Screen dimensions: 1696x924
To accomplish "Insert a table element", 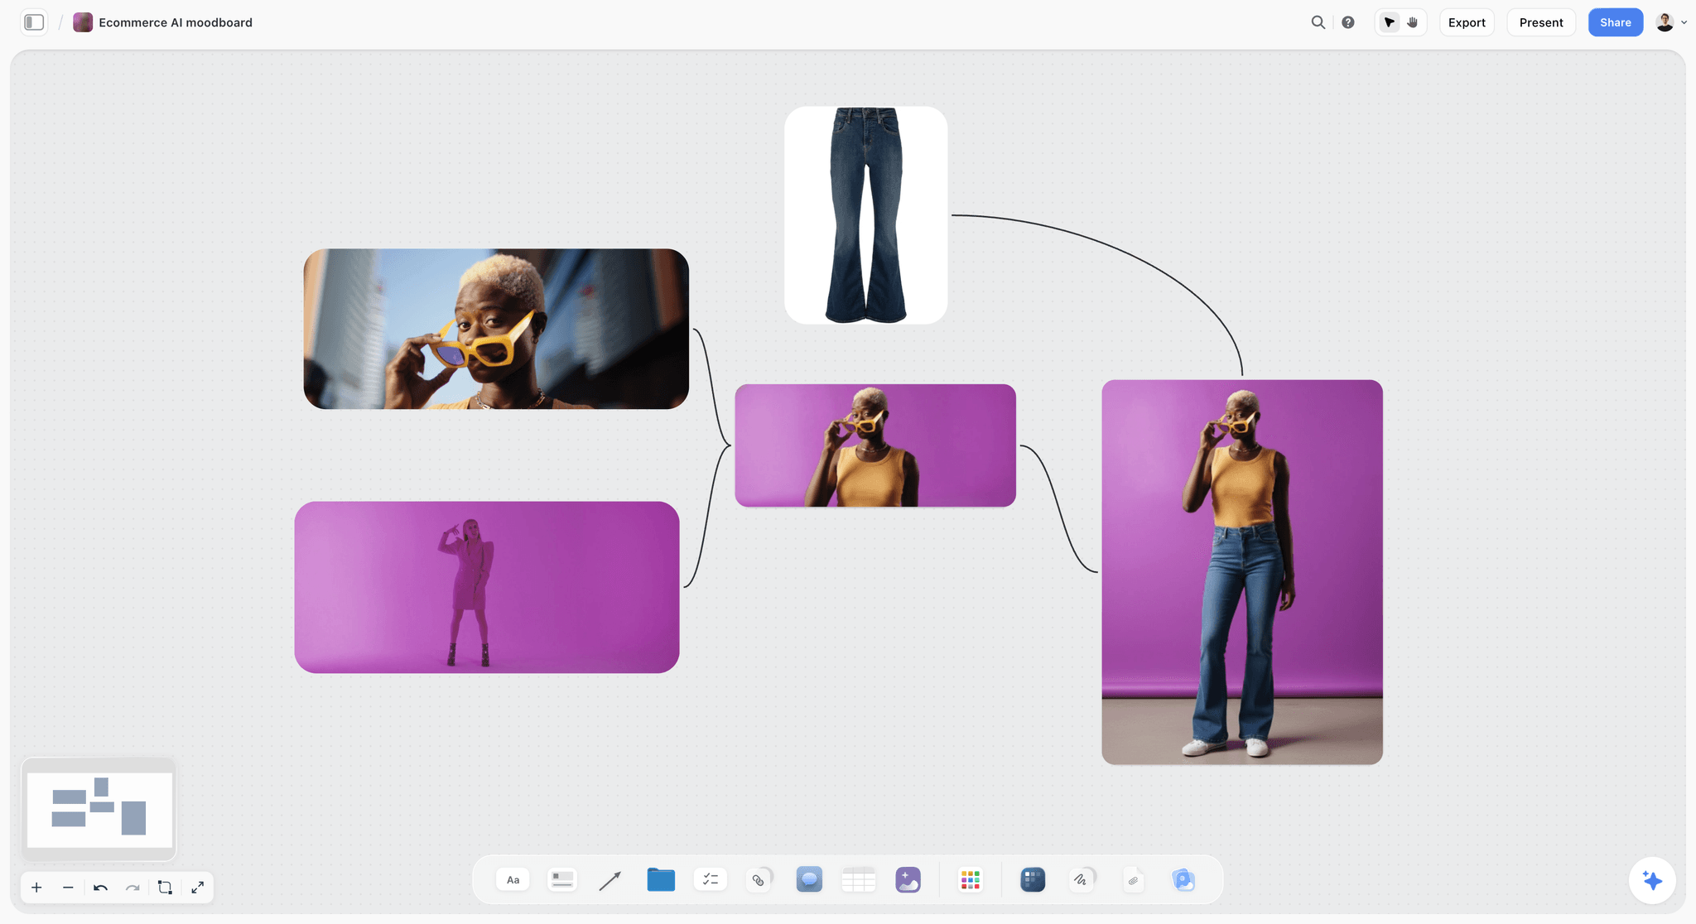I will tap(859, 879).
